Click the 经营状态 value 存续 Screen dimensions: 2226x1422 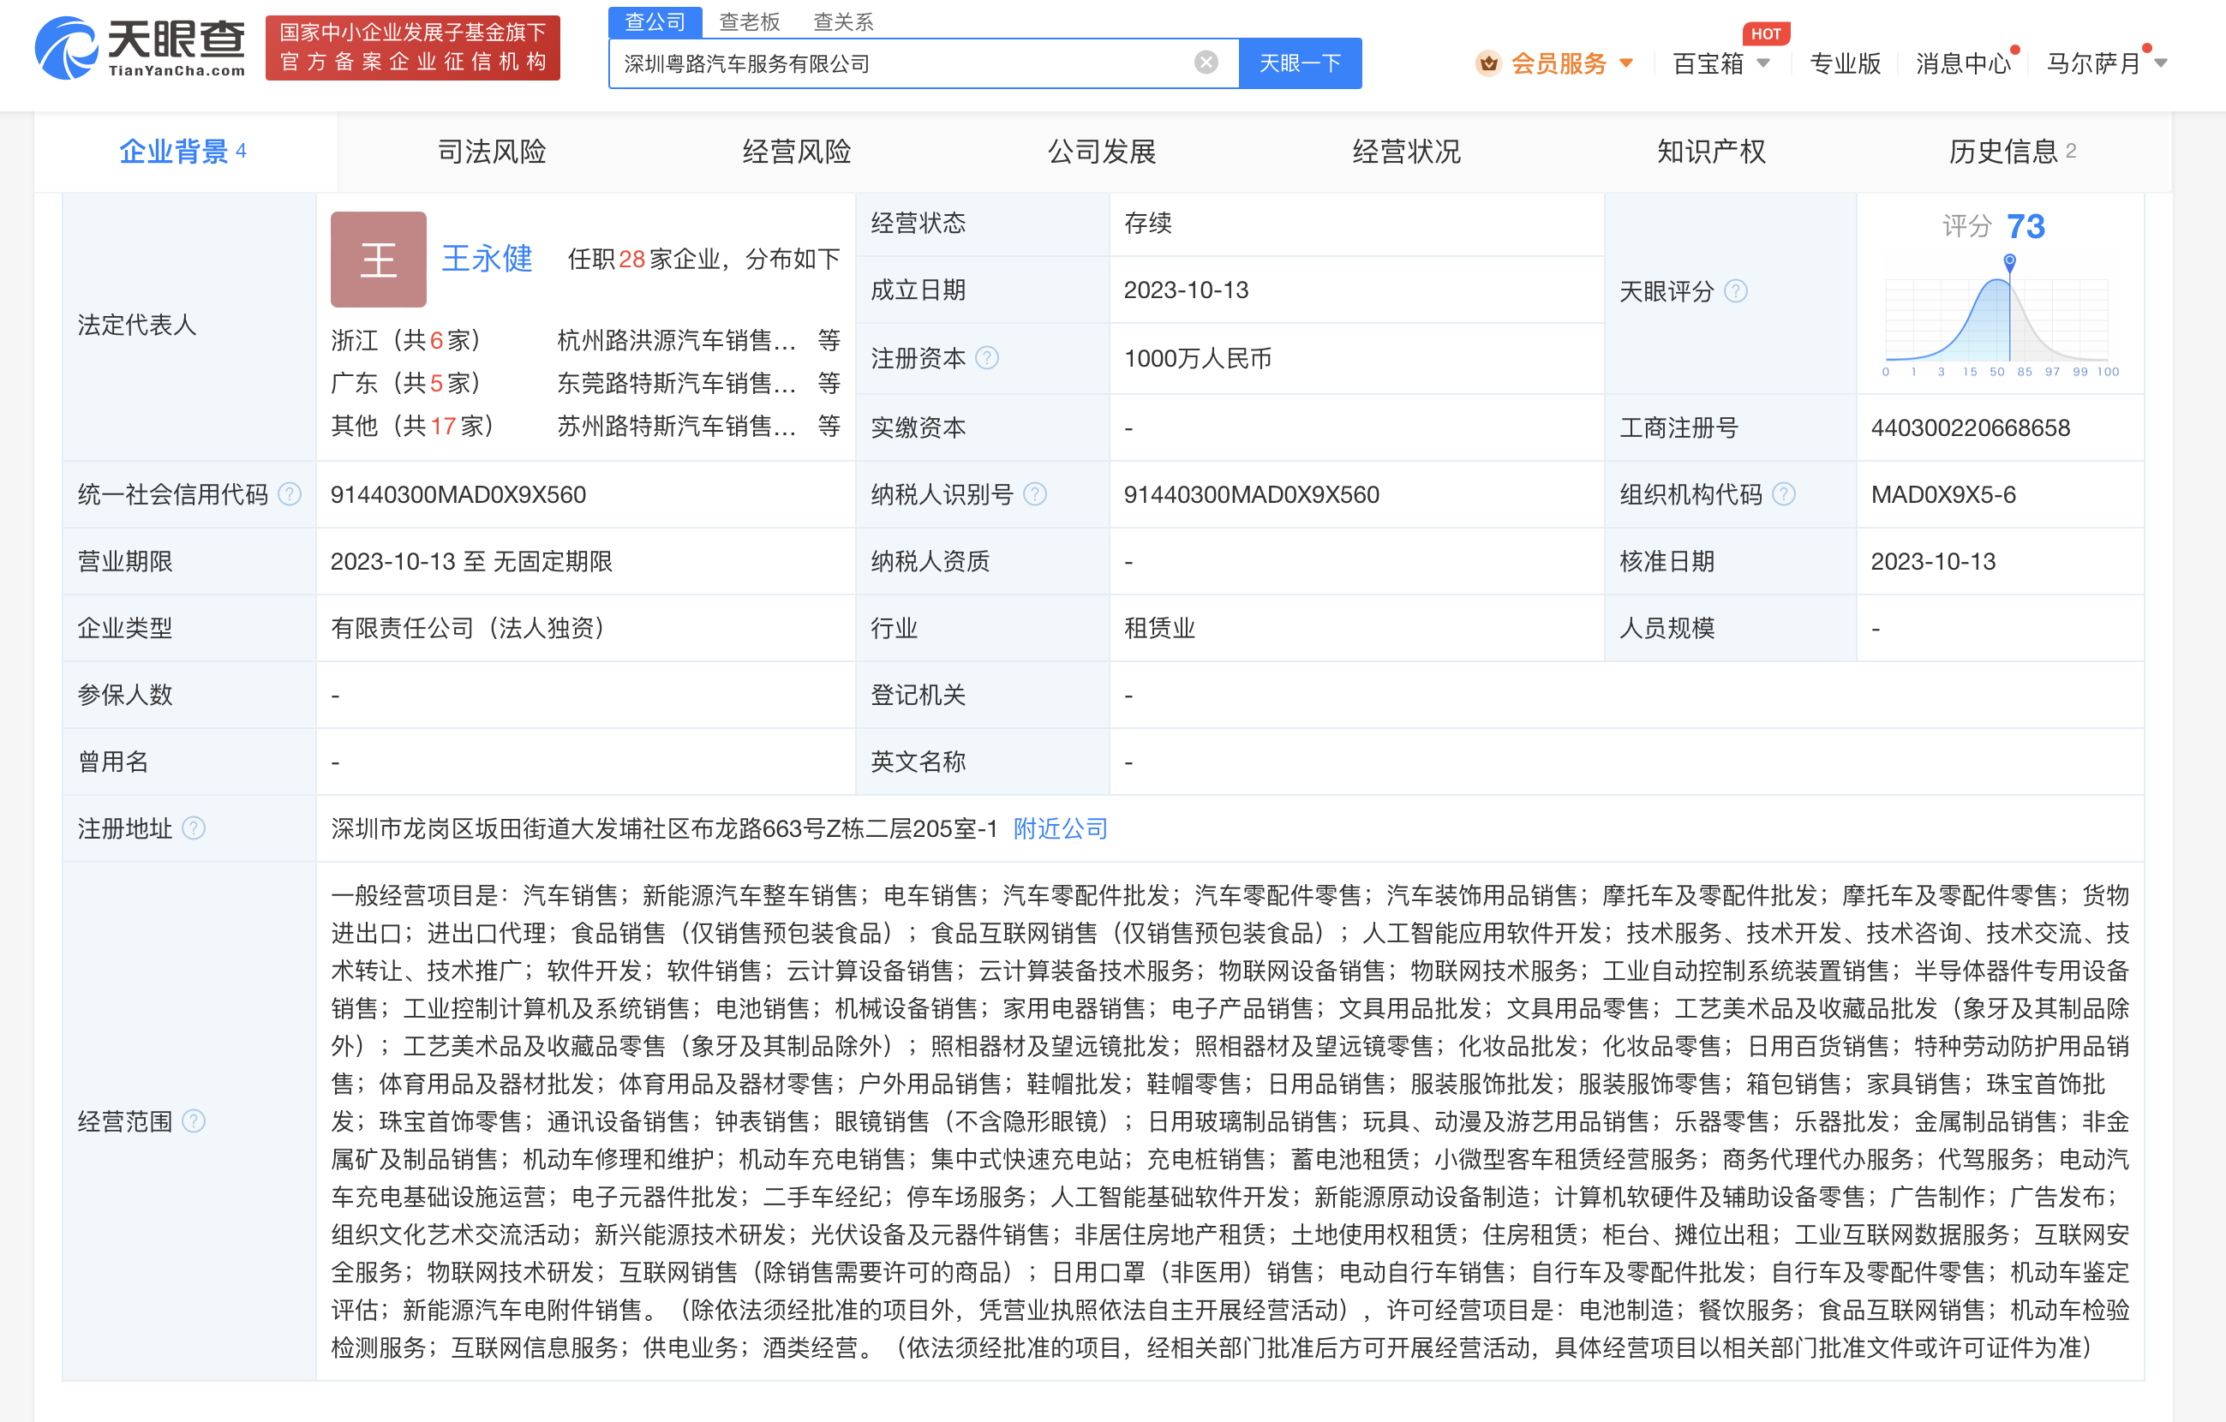coord(1148,223)
